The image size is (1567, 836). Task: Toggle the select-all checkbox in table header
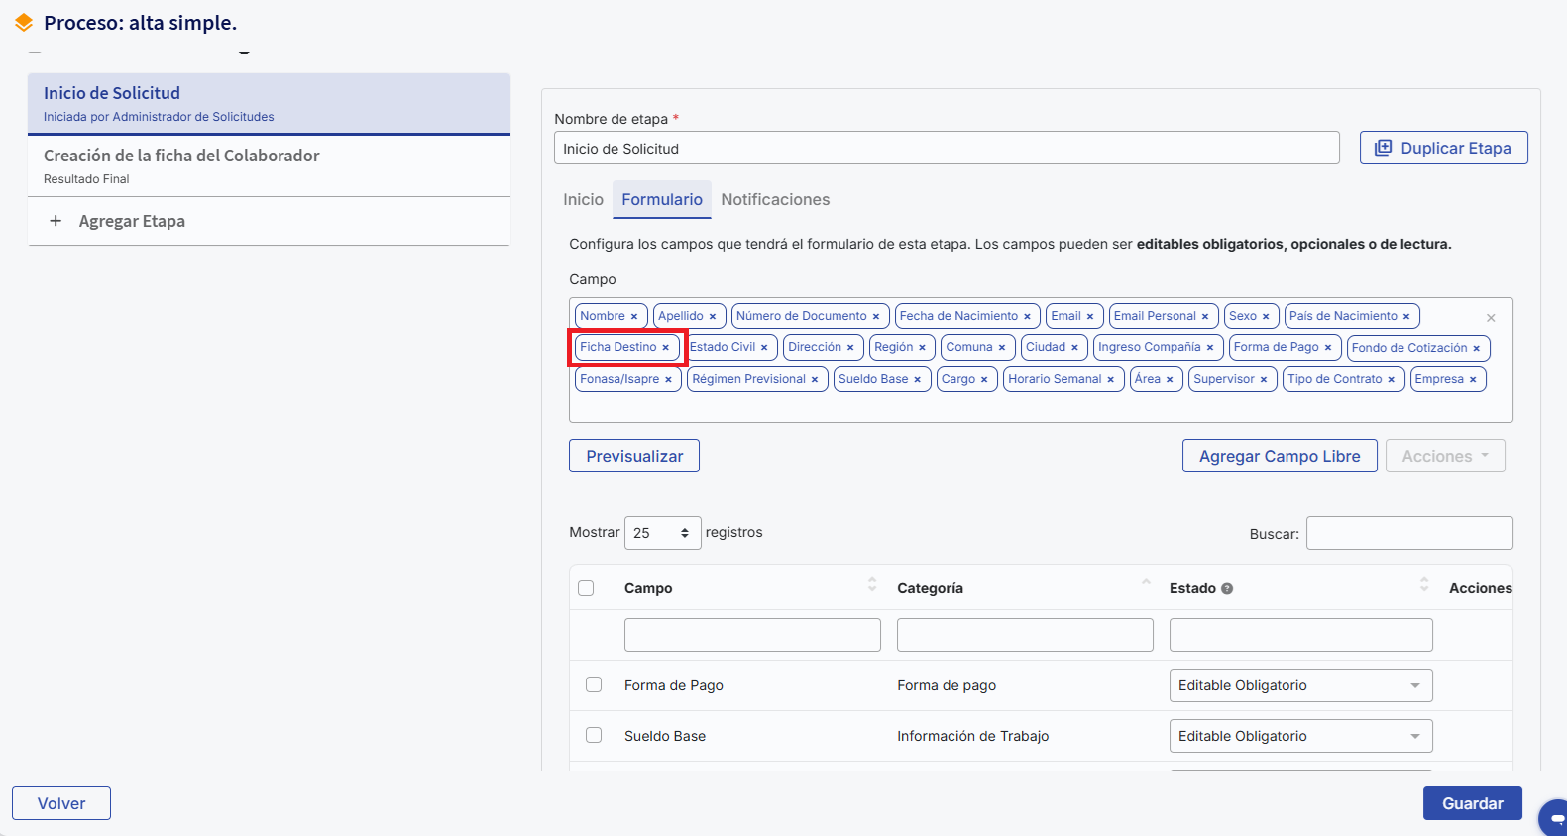tap(586, 588)
